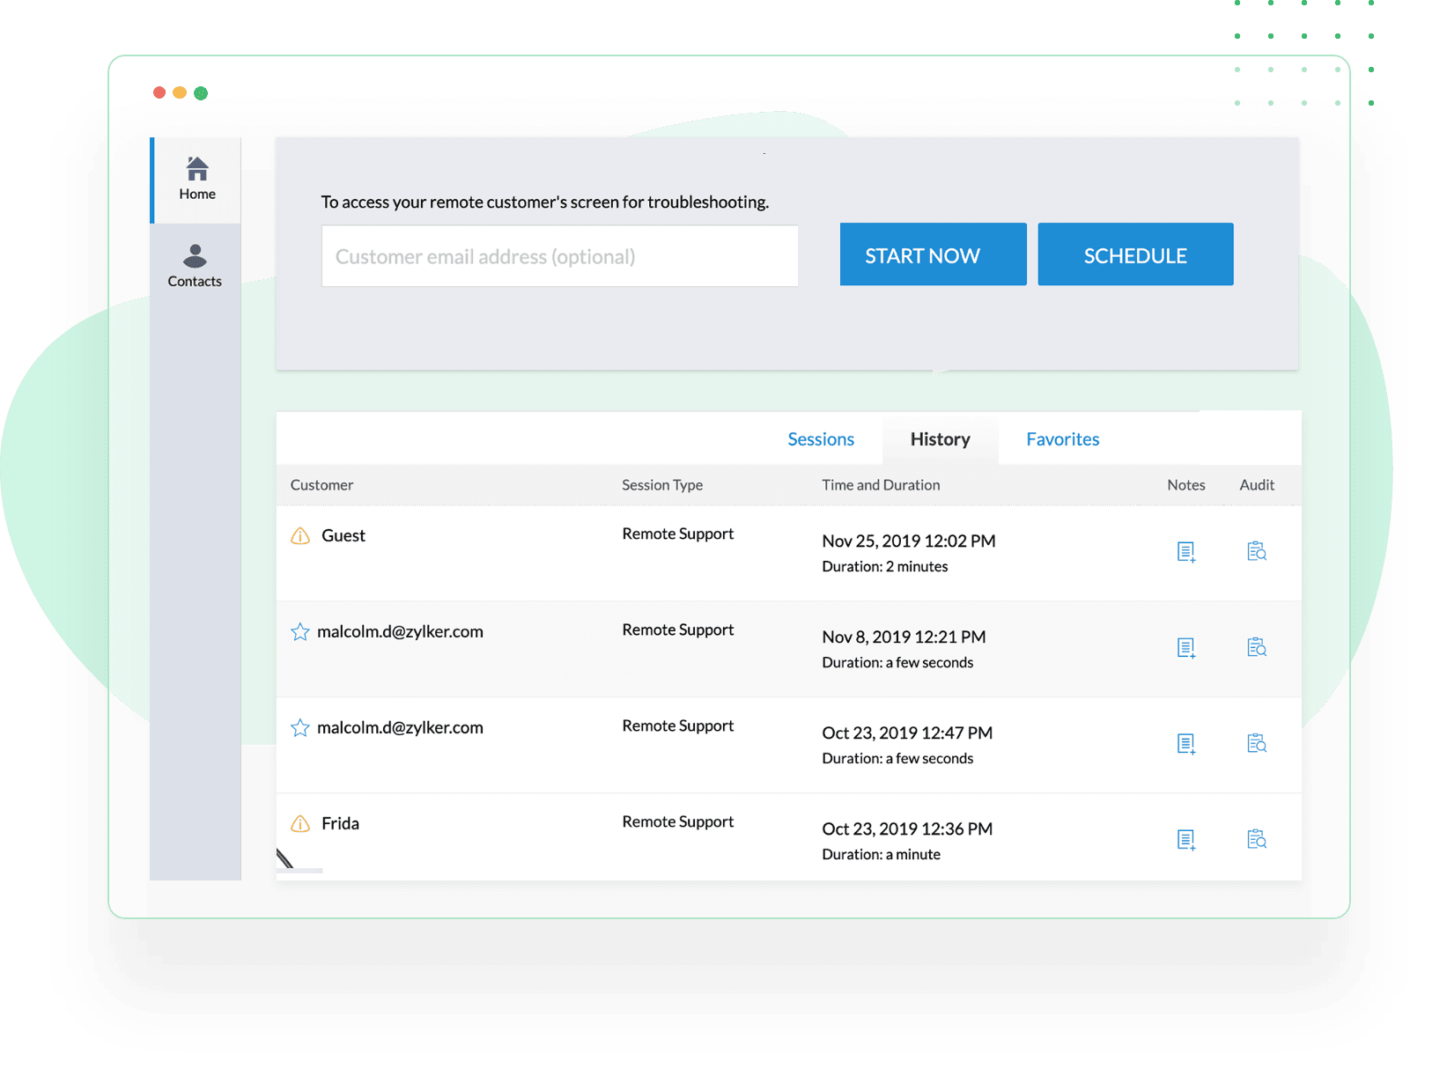Viewport: 1447px width, 1090px height.
Task: Click the warning icon beside Frida
Action: [x=300, y=824]
